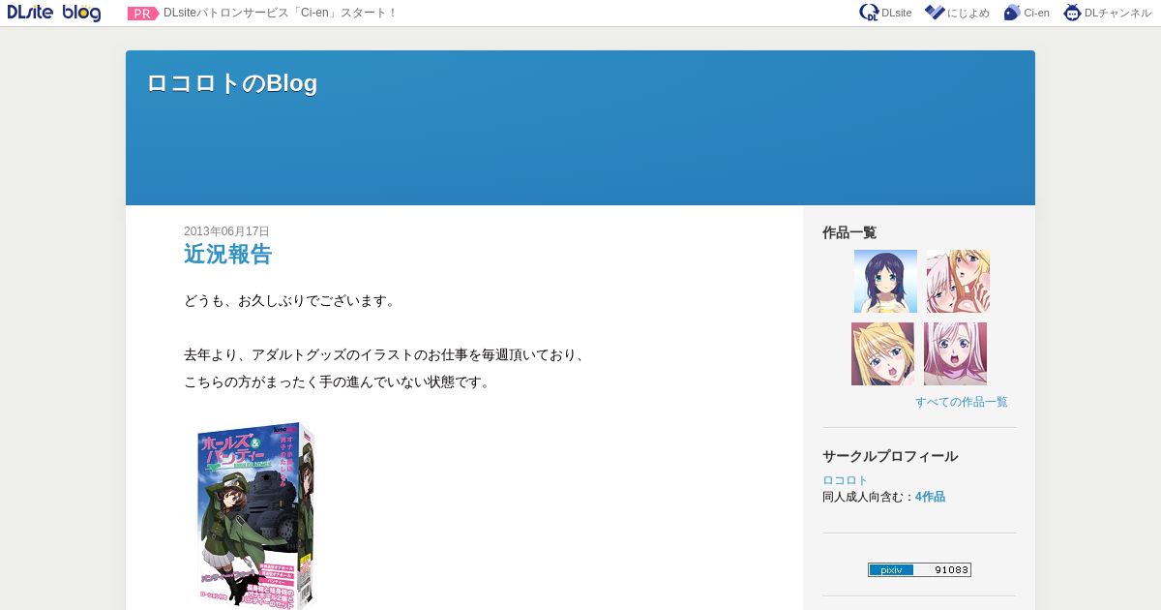The image size is (1161, 610).
Task: Open the Ci-en navigation link
Action: [1036, 13]
